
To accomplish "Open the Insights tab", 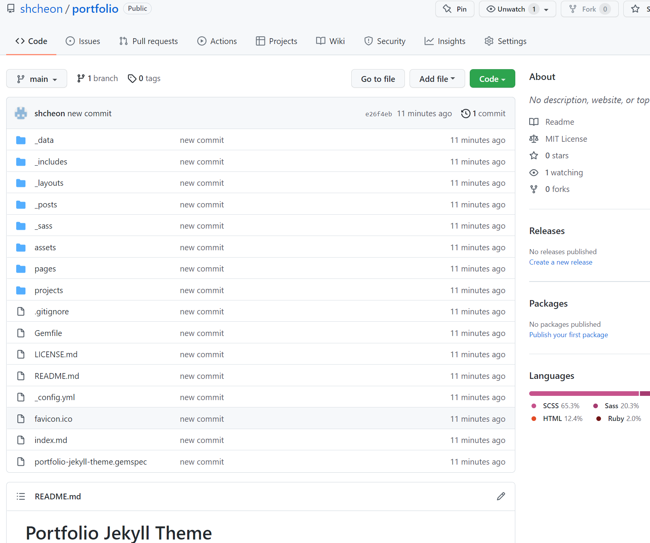I will pyautogui.click(x=445, y=41).
